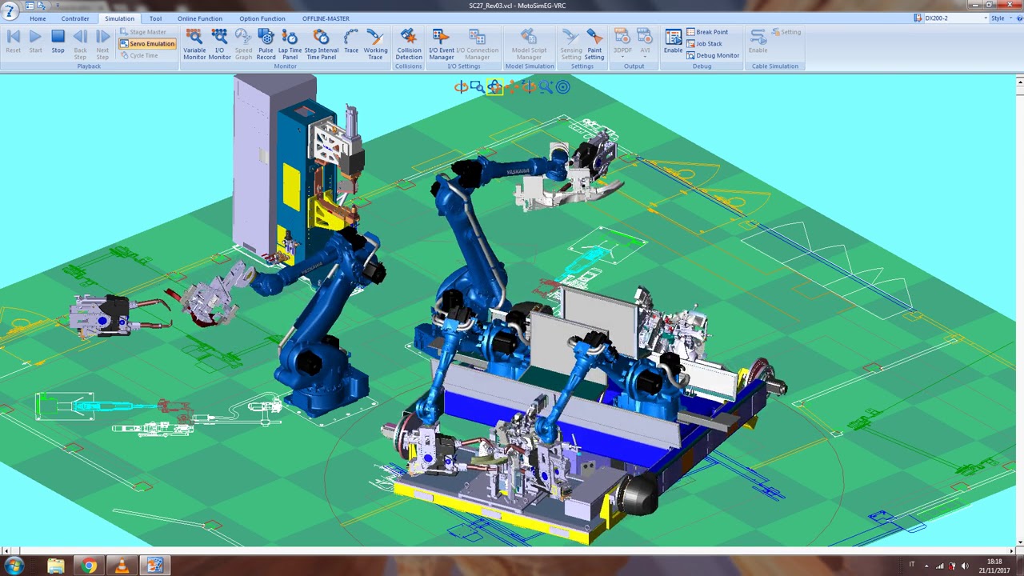Enable Cable Simulation
This screenshot has height=576, width=1024.
click(758, 41)
